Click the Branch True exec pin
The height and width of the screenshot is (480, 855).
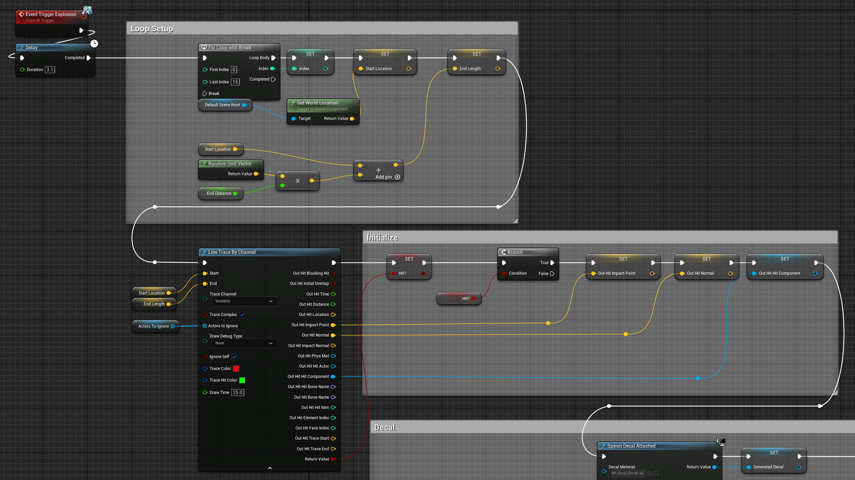[552, 263]
